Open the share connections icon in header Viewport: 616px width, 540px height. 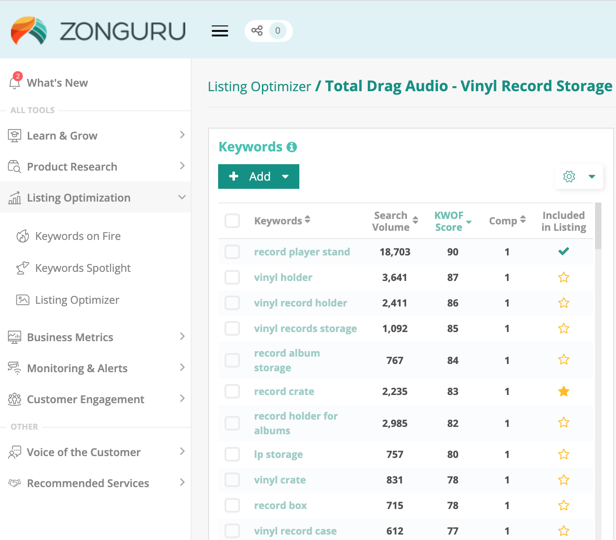[257, 31]
